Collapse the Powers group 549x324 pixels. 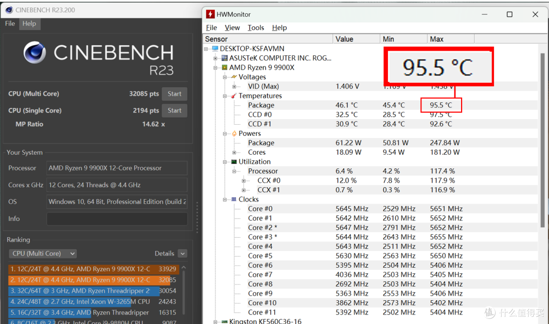click(225, 134)
